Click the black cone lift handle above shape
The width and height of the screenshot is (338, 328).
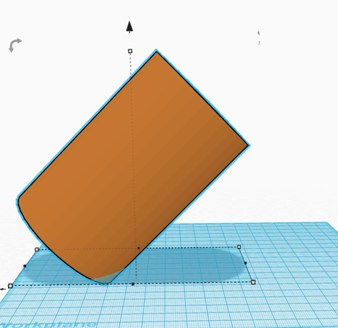(x=130, y=27)
